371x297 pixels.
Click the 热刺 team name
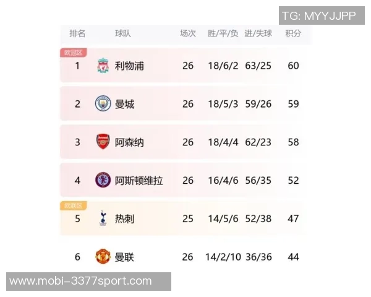point(124,218)
